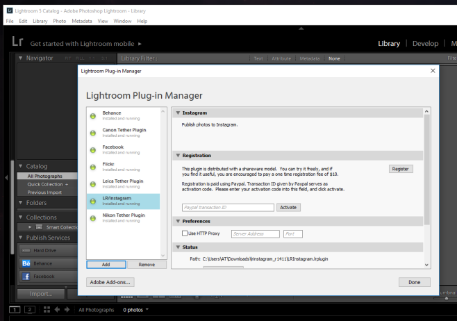Click the Port input field

(293, 234)
